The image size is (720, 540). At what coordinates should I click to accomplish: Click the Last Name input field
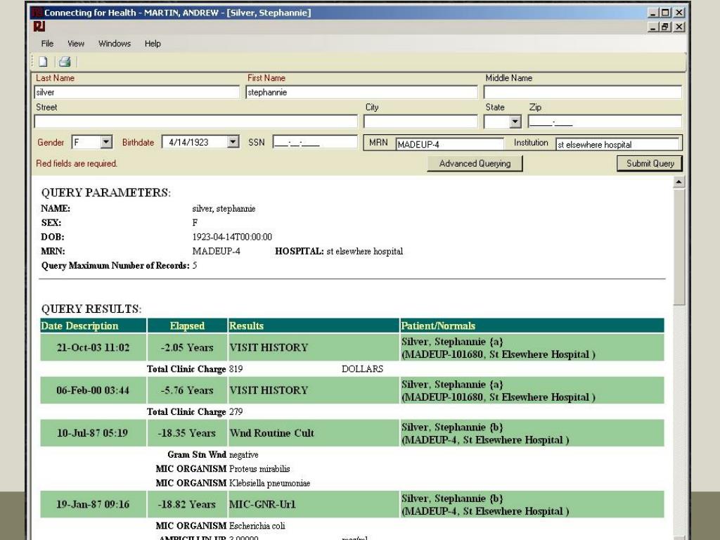point(137,92)
